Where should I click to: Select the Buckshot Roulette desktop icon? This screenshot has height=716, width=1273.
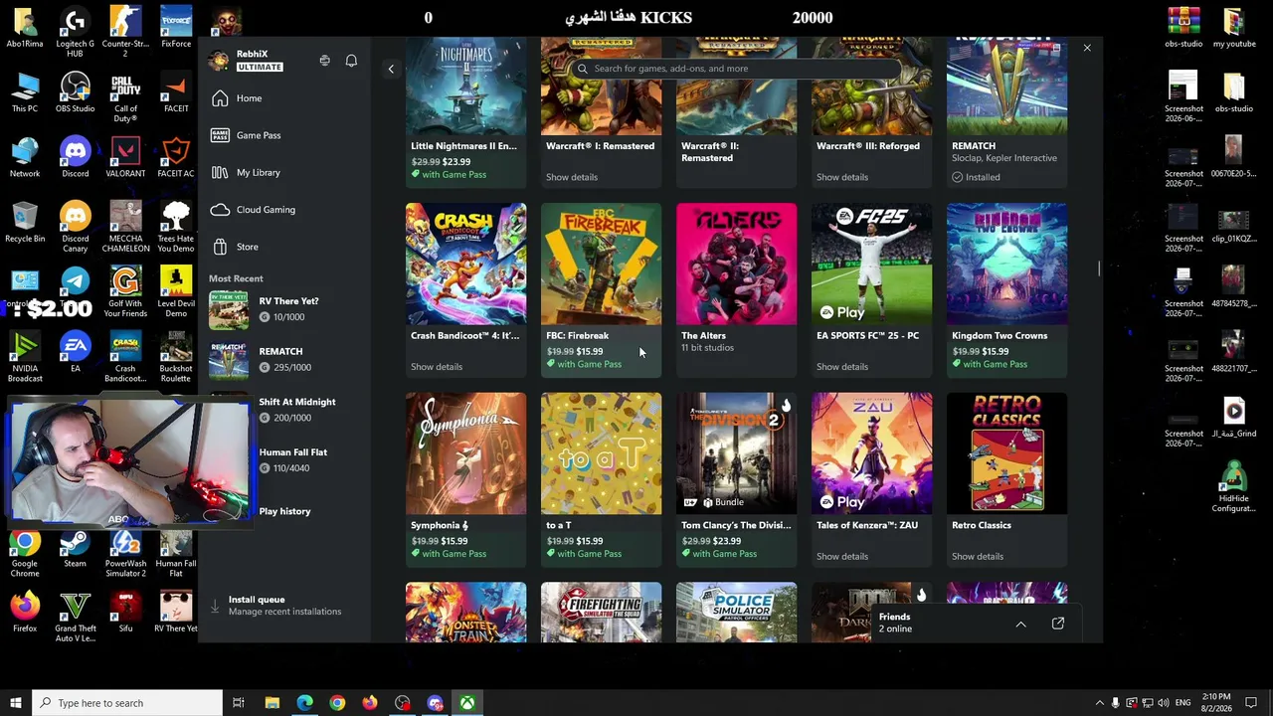tap(176, 358)
